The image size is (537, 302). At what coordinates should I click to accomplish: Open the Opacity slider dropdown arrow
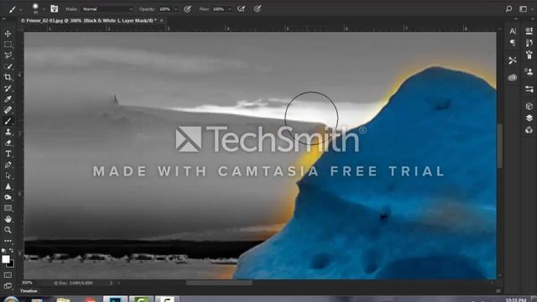(175, 9)
